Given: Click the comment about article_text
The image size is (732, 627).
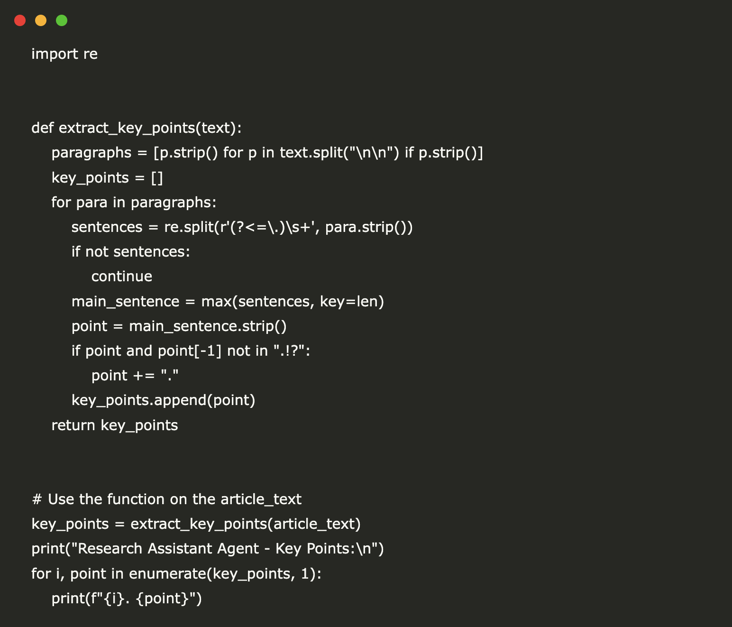Looking at the screenshot, I should 166,499.
